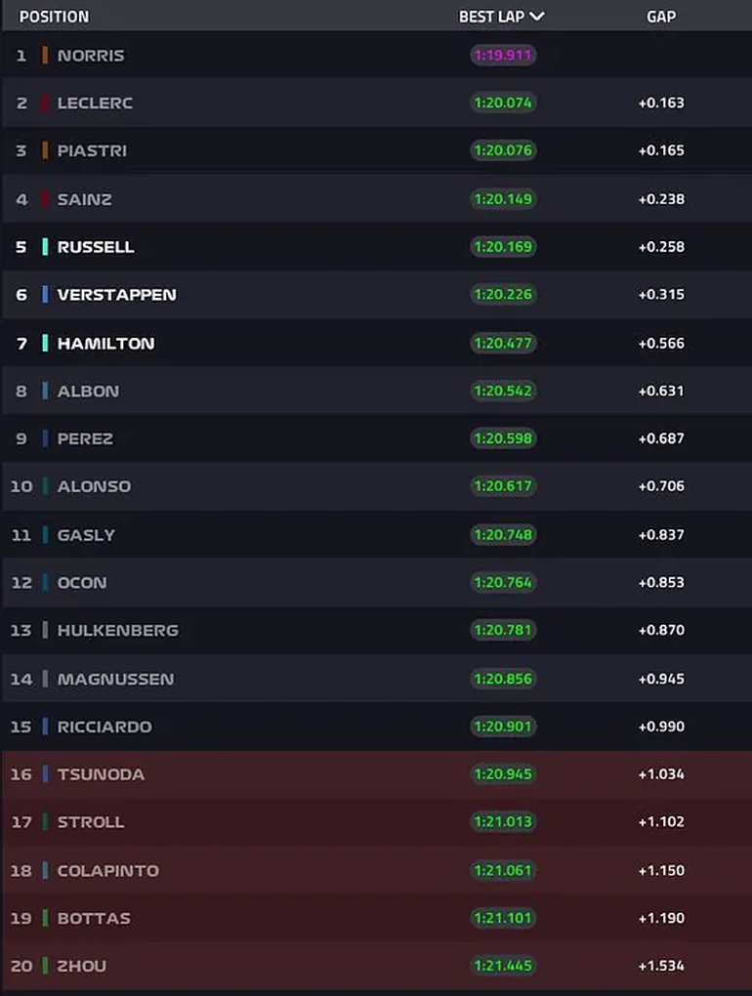The width and height of the screenshot is (752, 996).
Task: Click the team color bar beside Colapinto
Action: click(45, 870)
